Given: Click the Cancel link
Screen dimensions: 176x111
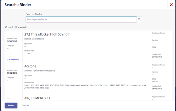Looking at the screenshot, I should tap(25, 106).
